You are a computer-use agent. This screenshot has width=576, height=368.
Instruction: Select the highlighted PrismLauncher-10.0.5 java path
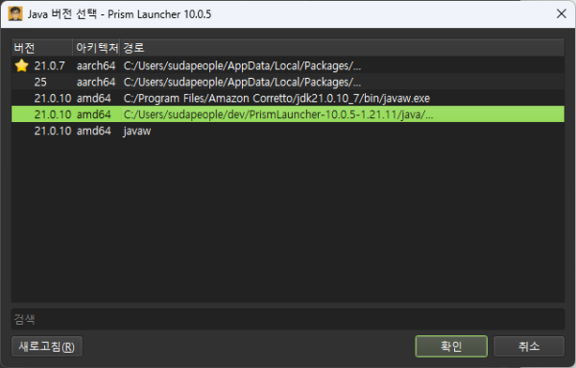coord(278,114)
